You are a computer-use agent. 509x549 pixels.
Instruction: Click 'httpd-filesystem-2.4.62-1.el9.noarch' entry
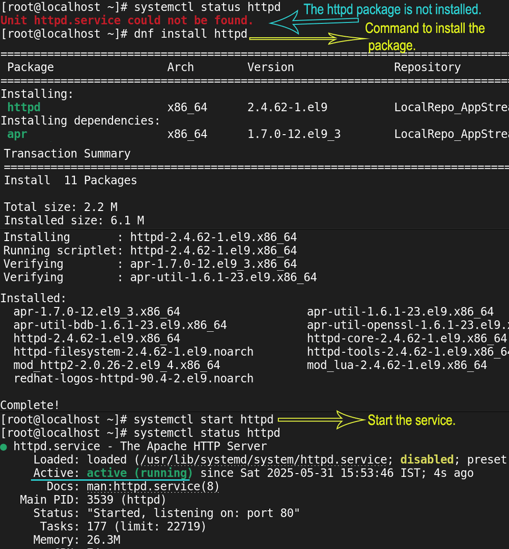click(133, 352)
